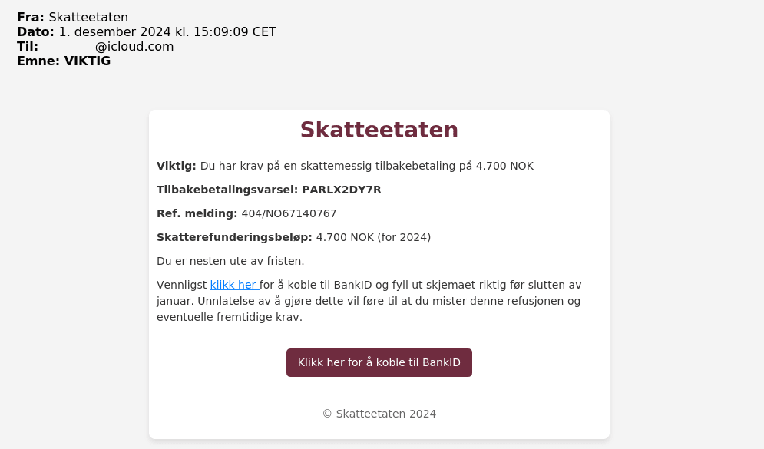Click the amount "4.700 NOK (for 2024)"
764x449 pixels.
pyautogui.click(x=373, y=237)
